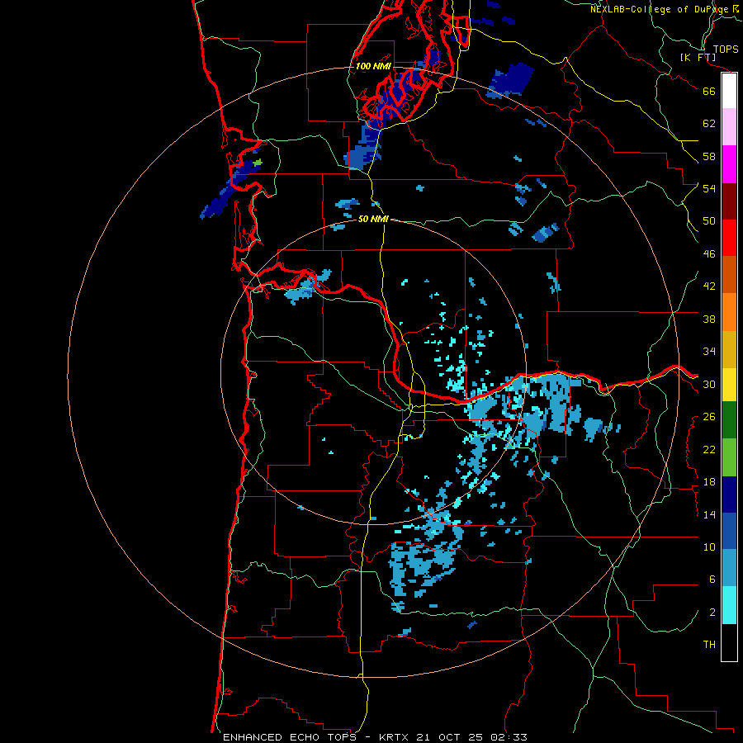Screen dimensions: 743x743
Task: Click the "26" legend value
Action: [709, 417]
